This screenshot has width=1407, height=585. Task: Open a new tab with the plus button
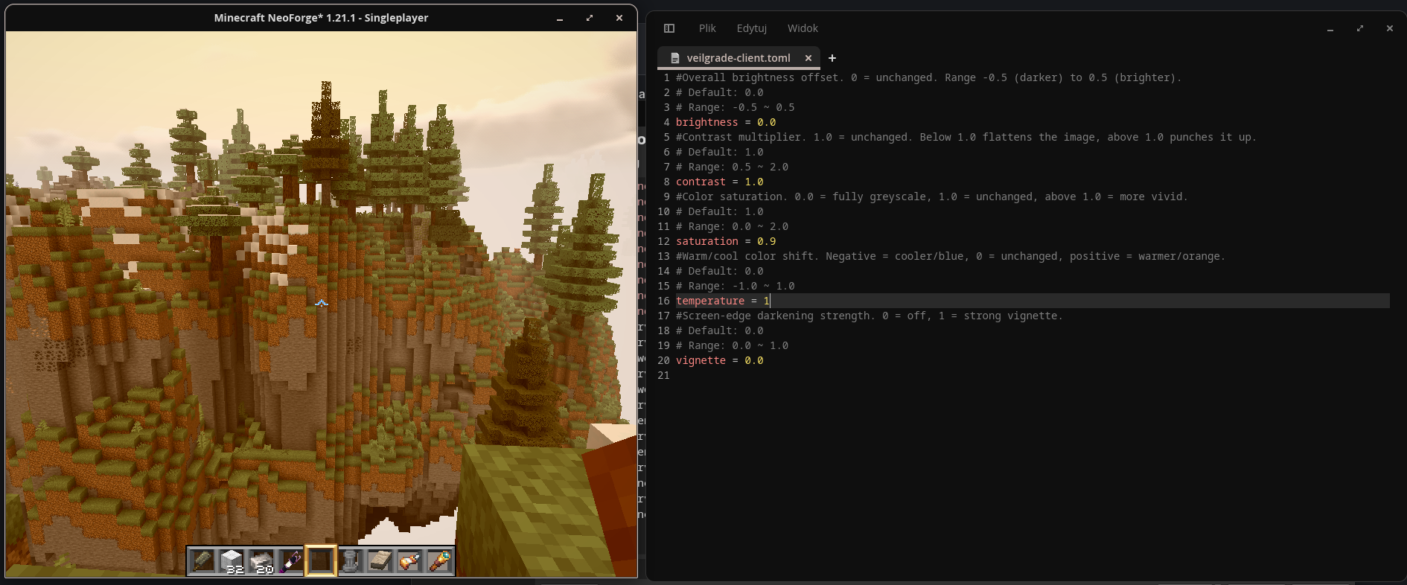(832, 58)
